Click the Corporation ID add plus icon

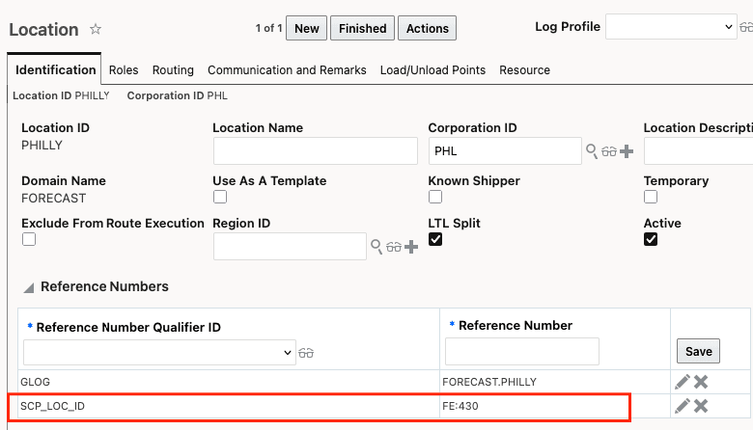pyautogui.click(x=626, y=151)
